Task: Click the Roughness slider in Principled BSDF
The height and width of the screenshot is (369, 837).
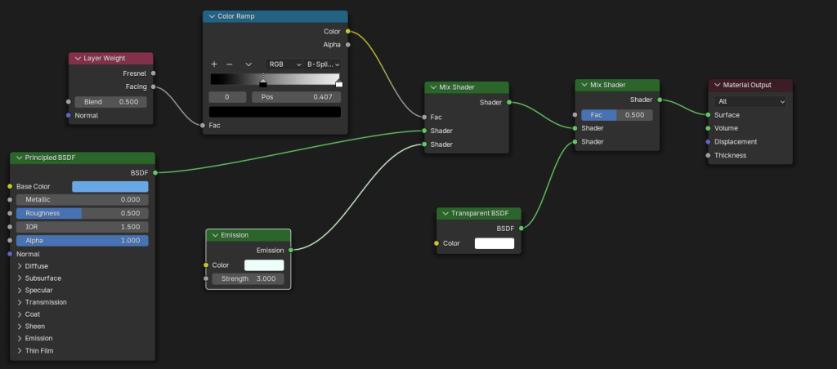Action: (x=82, y=213)
